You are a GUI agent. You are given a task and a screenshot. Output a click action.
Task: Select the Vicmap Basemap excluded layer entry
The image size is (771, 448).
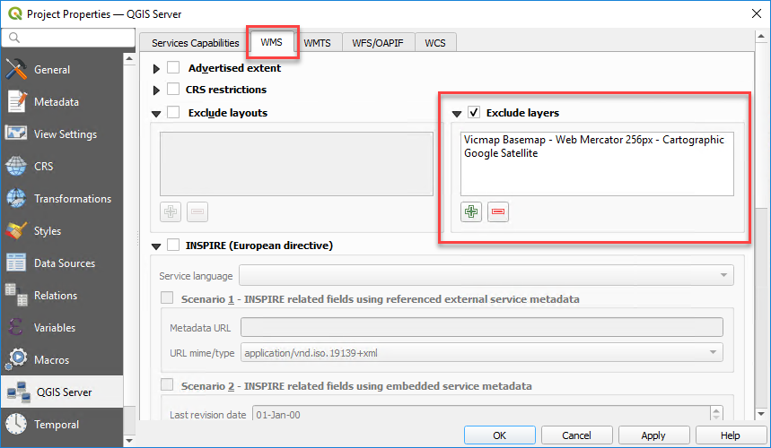point(594,140)
